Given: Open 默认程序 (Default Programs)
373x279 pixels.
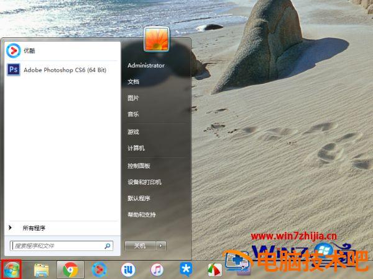Looking at the screenshot, I should pyautogui.click(x=139, y=198).
